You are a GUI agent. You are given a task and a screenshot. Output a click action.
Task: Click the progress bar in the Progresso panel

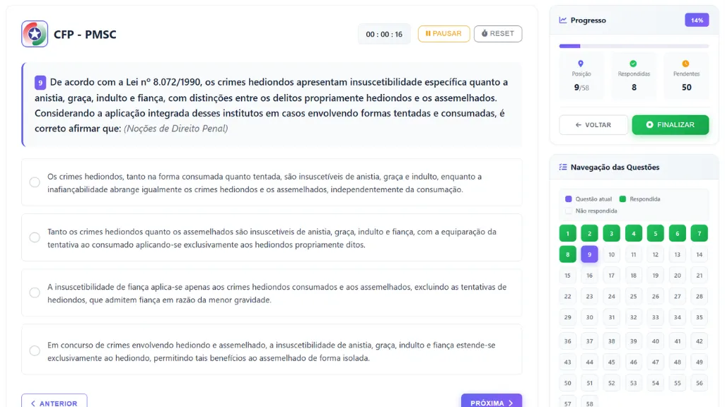(x=634, y=45)
